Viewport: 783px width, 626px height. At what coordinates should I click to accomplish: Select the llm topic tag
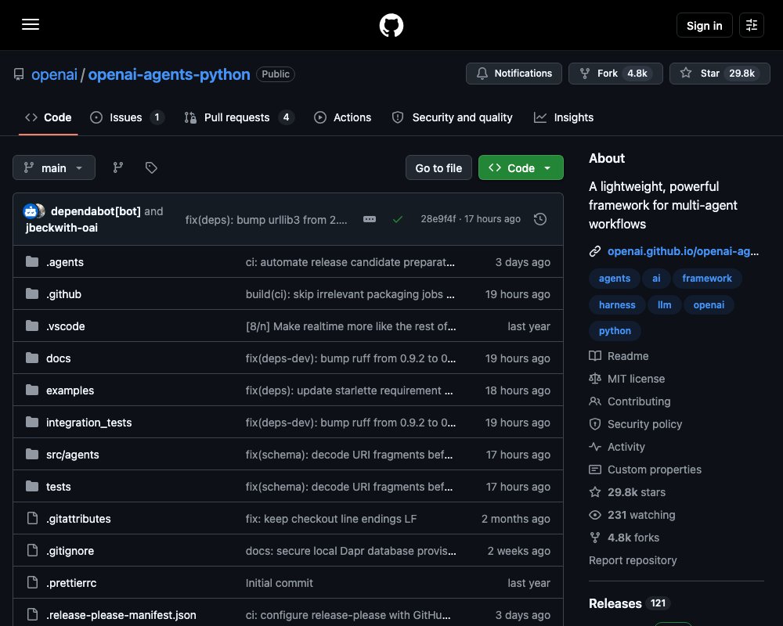(x=664, y=304)
